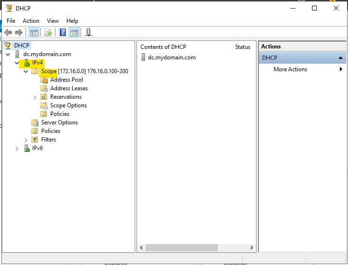Expand the Reservations node

(35, 97)
